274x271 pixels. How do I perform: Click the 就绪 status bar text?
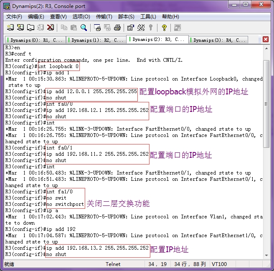(9, 264)
